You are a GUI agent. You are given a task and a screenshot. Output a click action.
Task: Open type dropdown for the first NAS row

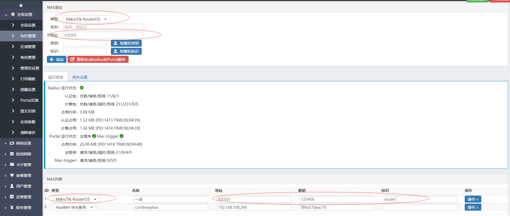coord(76,199)
